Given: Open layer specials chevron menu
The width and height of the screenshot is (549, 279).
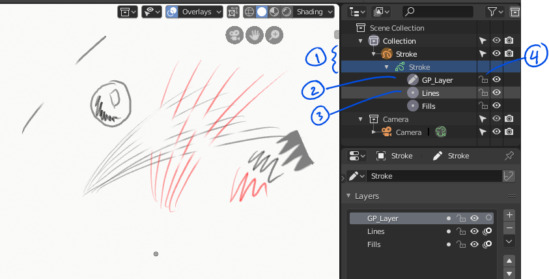Looking at the screenshot, I should coord(509,241).
